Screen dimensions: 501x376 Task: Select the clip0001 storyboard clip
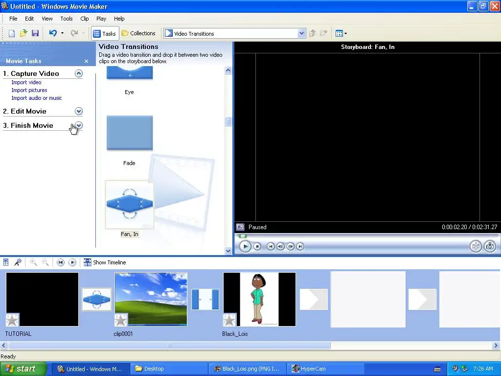[151, 299]
